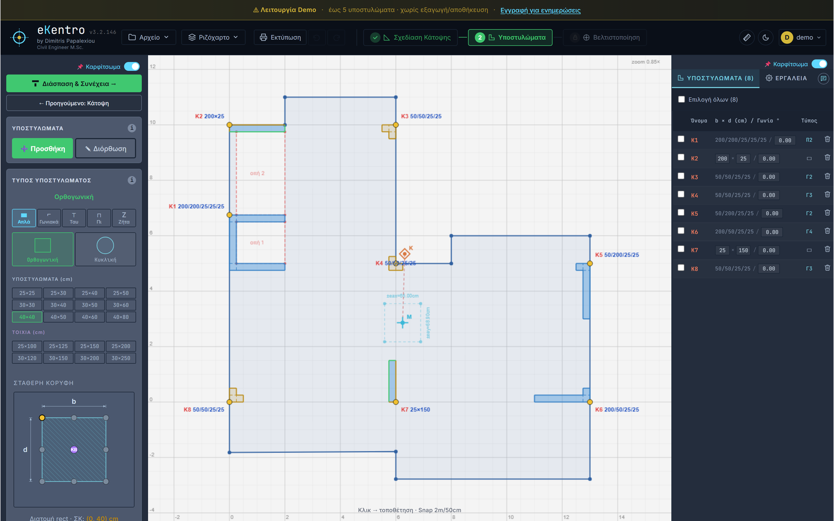Switch to ΥΠΟΣΤΥΛΩΜΑΤΑ (8) tab

[x=715, y=78]
